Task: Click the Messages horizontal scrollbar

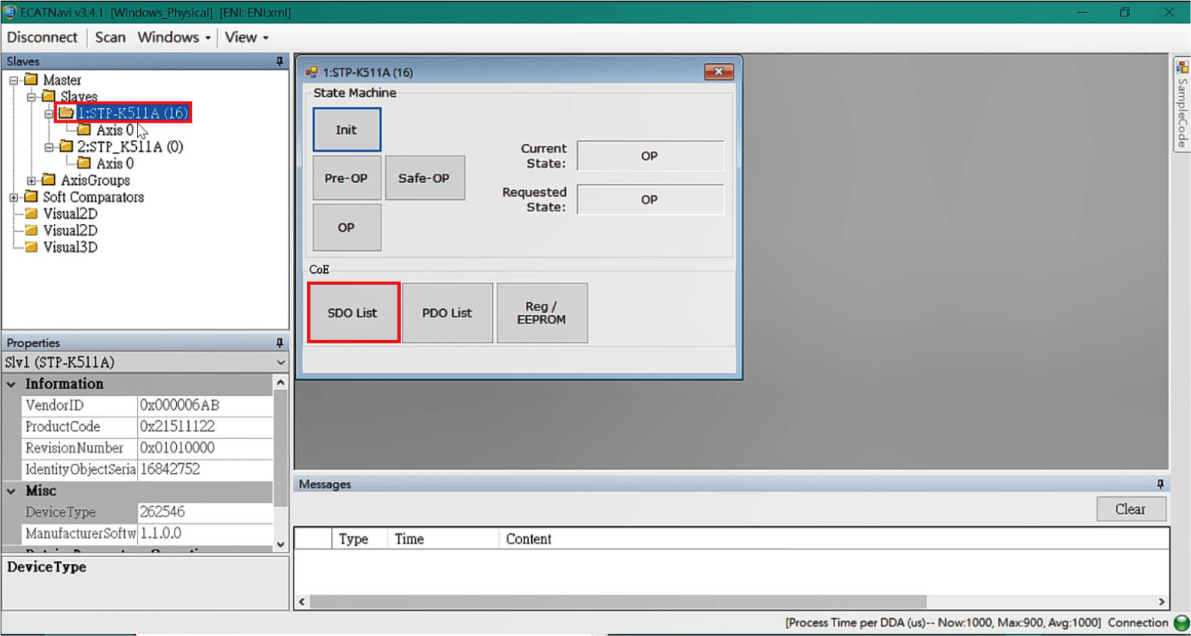Action: 617,602
